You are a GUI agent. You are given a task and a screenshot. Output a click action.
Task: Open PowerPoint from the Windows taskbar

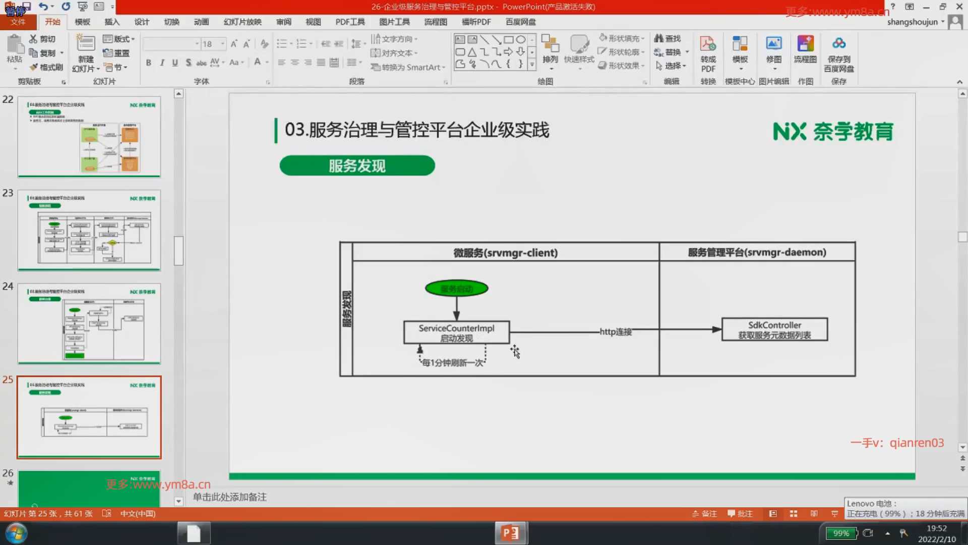(x=511, y=533)
